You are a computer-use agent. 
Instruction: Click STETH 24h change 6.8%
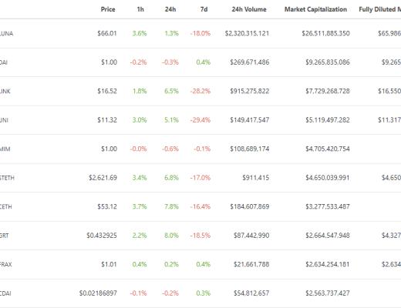[x=171, y=178]
